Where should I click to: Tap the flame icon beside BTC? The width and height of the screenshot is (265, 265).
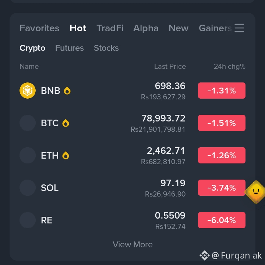pyautogui.click(x=66, y=123)
